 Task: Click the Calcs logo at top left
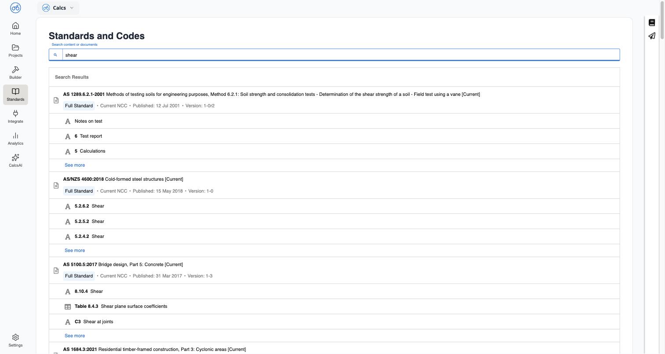(x=15, y=8)
